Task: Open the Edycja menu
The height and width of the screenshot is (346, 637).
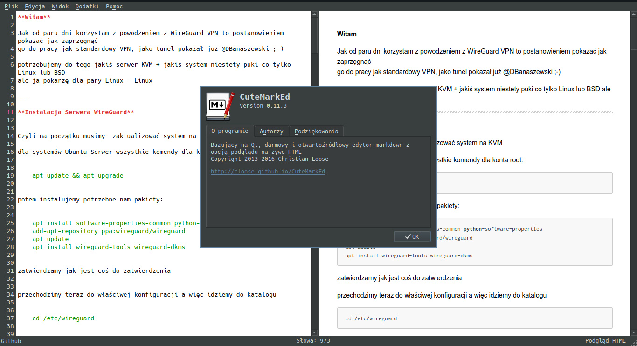Action: 35,7
